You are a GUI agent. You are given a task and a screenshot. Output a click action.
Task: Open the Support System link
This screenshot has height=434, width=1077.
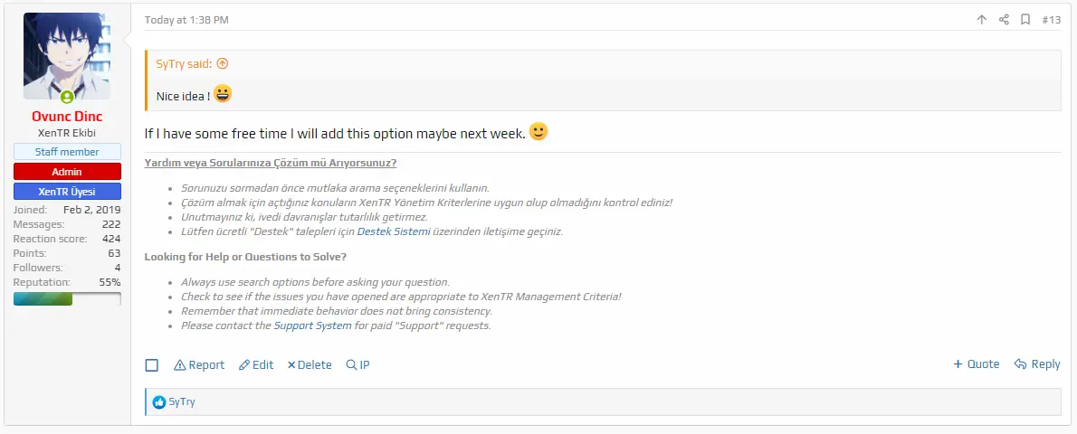coord(312,325)
